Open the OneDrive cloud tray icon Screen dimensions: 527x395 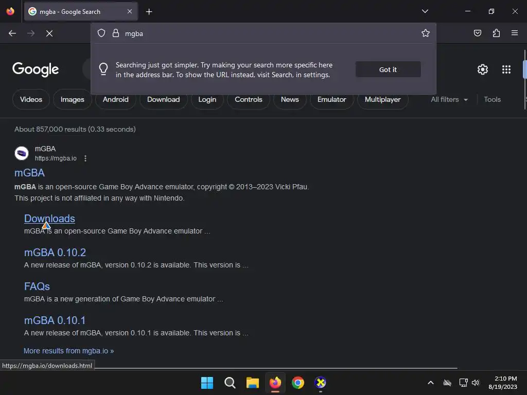(x=447, y=383)
